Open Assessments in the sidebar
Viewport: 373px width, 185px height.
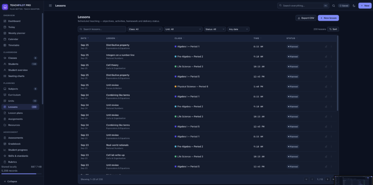(20, 138)
